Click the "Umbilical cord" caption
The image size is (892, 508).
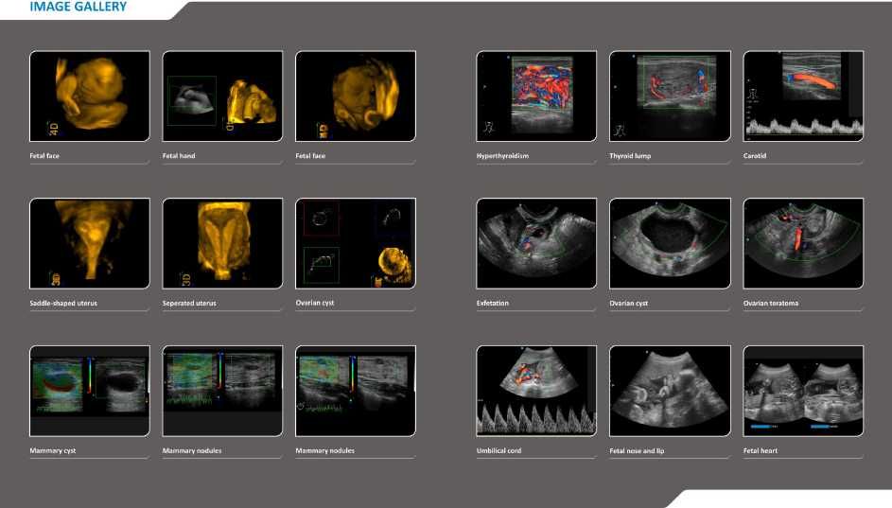pyautogui.click(x=498, y=450)
